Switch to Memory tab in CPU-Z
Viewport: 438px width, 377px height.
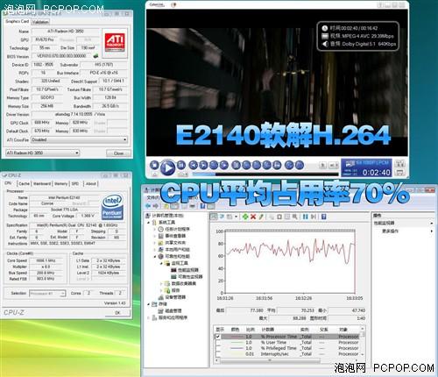tap(60, 183)
